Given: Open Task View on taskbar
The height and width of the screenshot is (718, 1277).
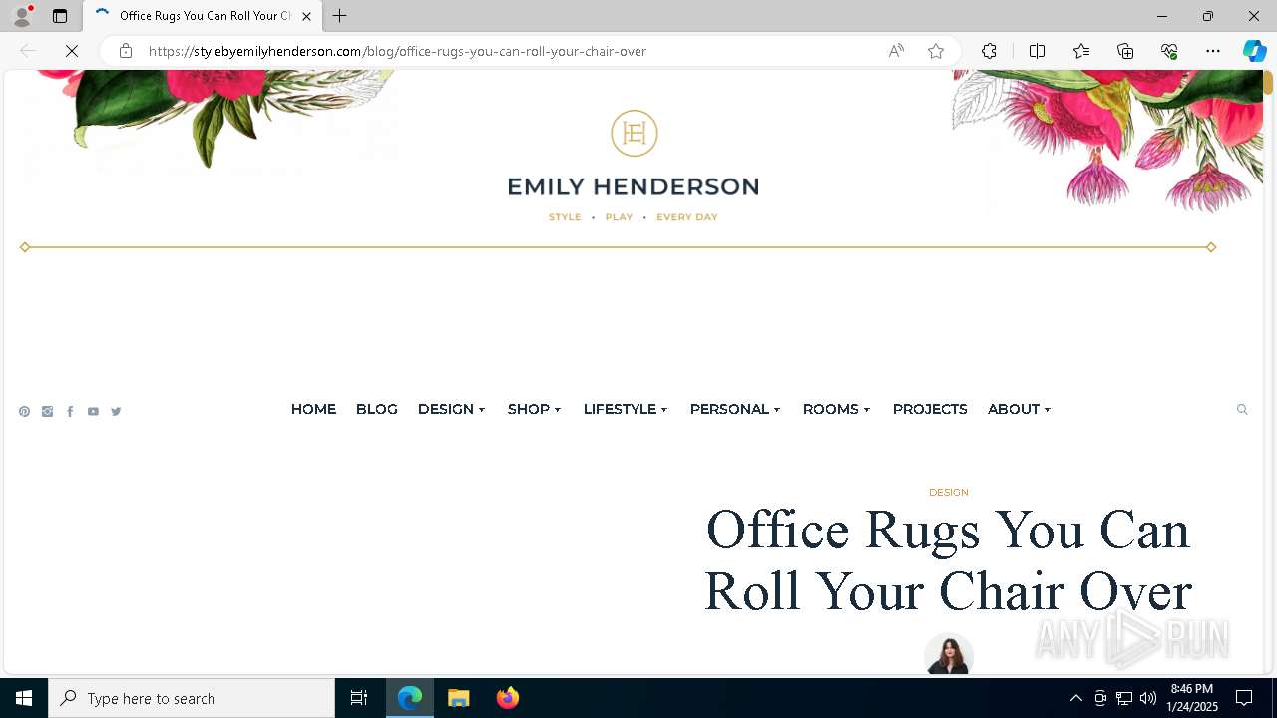Looking at the screenshot, I should pos(359,698).
